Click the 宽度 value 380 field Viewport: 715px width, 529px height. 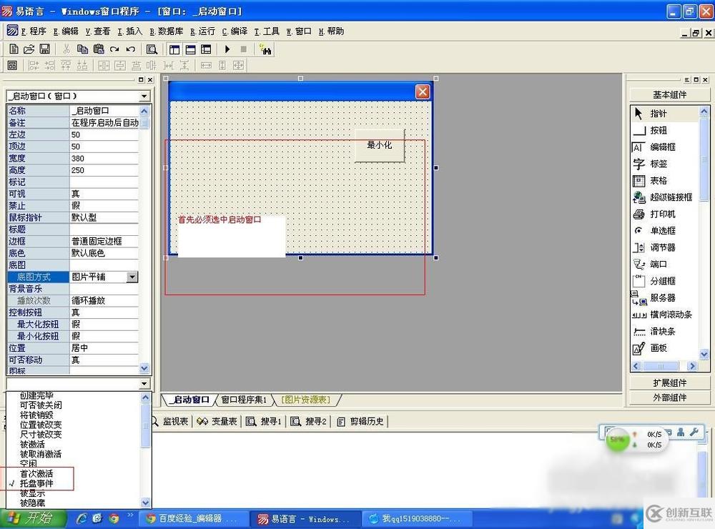pyautogui.click(x=104, y=158)
